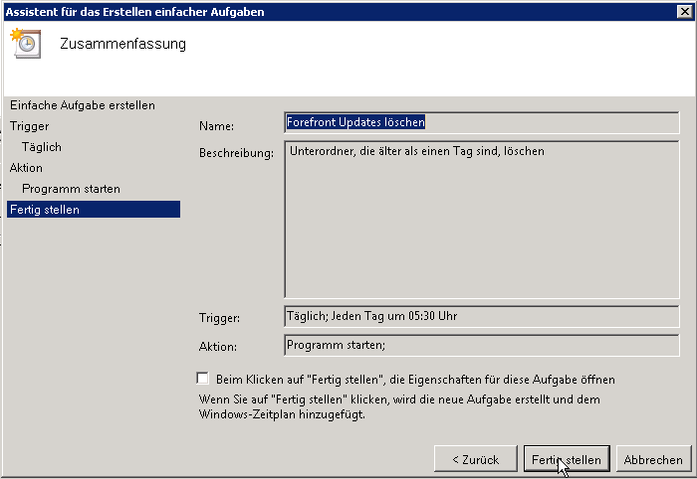Click the 'Zusammenfassung' heading
Image resolution: width=697 pixels, height=479 pixels.
(122, 45)
